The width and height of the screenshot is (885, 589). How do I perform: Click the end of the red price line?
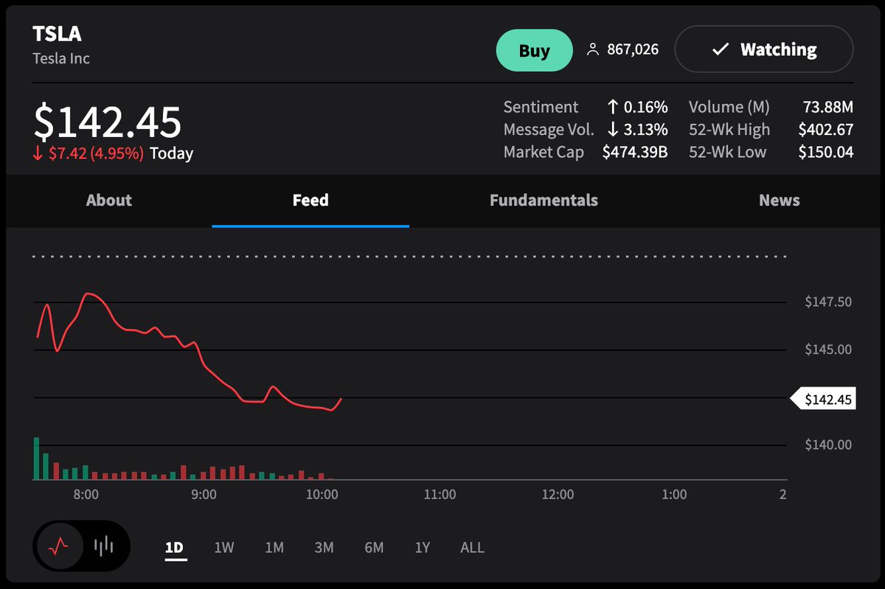coord(341,399)
